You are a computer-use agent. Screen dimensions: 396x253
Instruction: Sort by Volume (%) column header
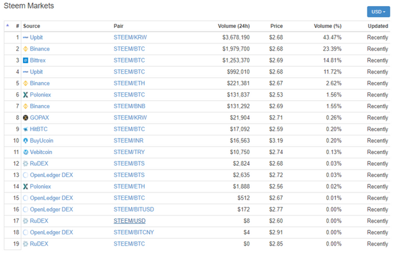click(x=327, y=26)
